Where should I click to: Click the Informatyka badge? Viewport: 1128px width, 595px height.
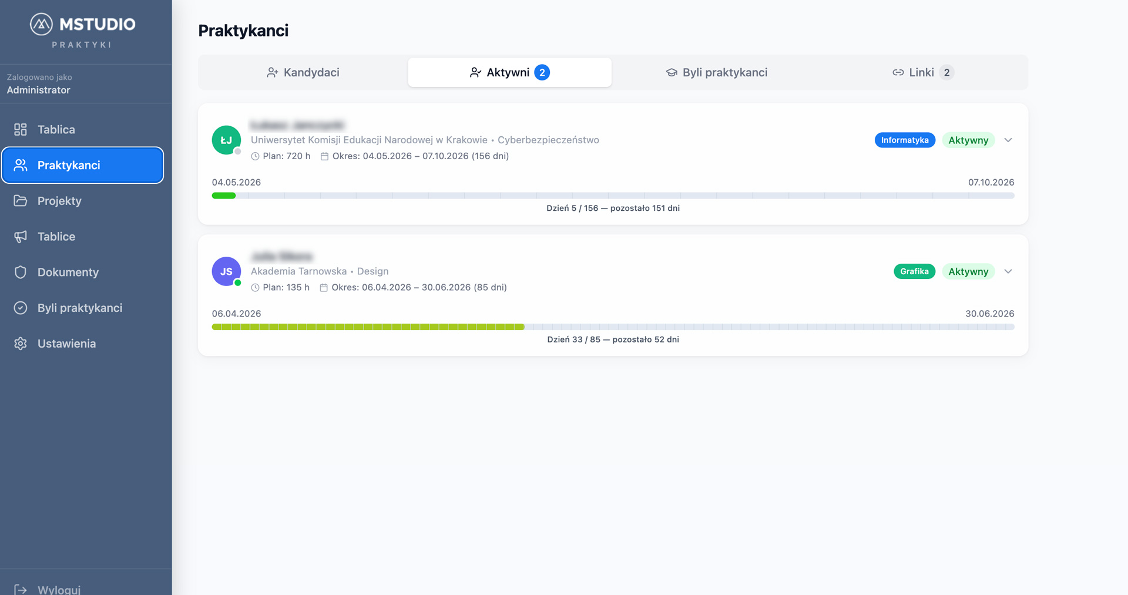(905, 140)
